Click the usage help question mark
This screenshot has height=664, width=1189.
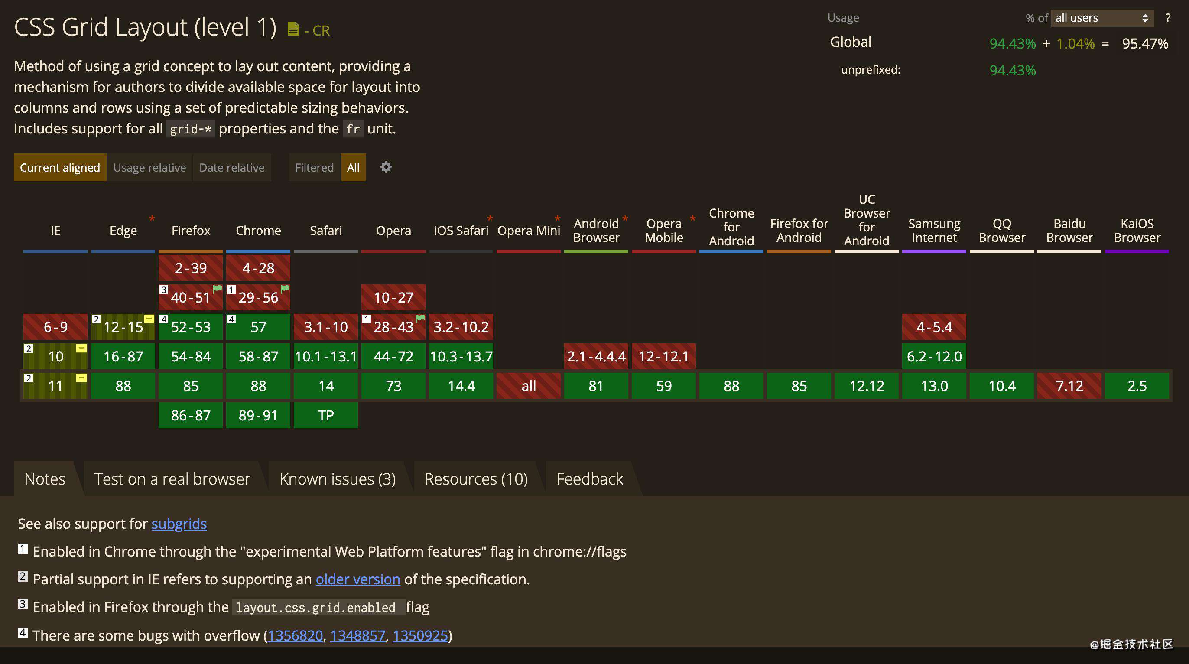point(1168,17)
